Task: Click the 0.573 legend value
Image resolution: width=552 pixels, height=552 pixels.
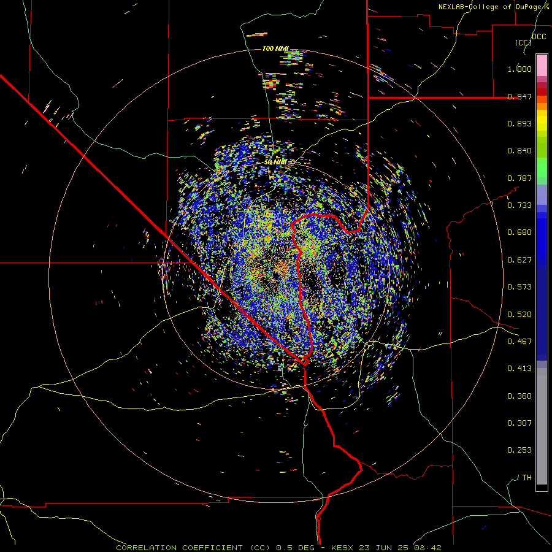Action: (519, 287)
